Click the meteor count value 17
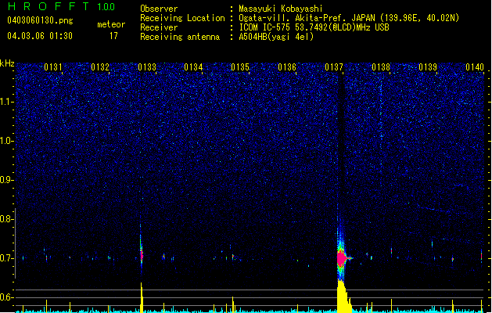The image size is (492, 313). [113, 36]
